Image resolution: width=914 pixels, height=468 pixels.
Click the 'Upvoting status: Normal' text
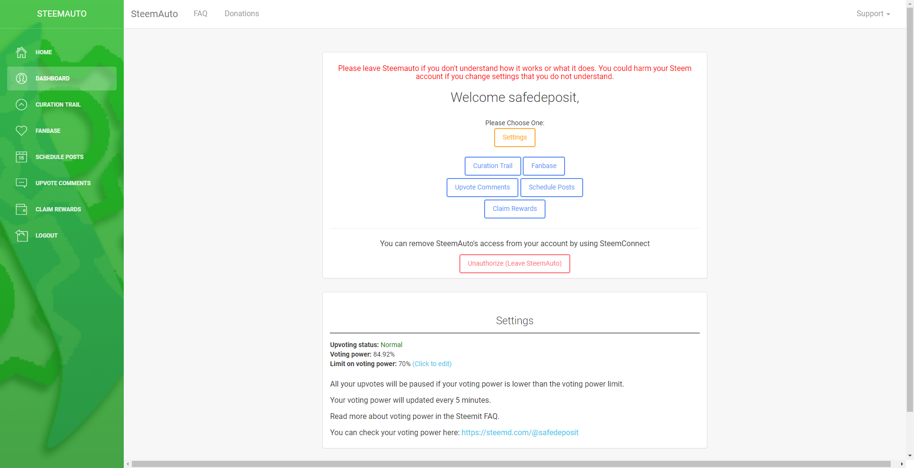click(366, 345)
